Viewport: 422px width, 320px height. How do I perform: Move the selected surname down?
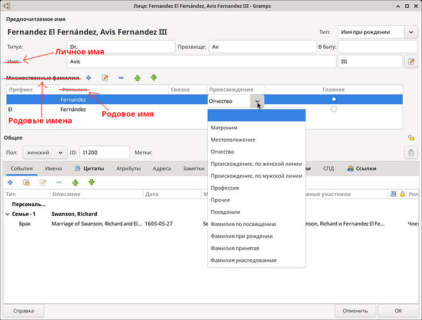tap(153, 78)
